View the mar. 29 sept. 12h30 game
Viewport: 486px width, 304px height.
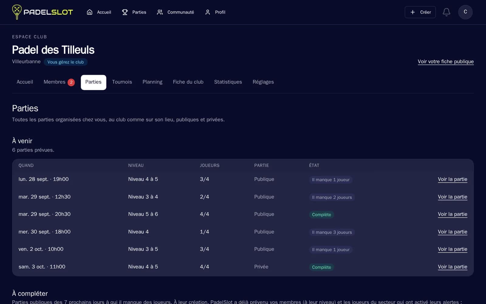pos(453,197)
